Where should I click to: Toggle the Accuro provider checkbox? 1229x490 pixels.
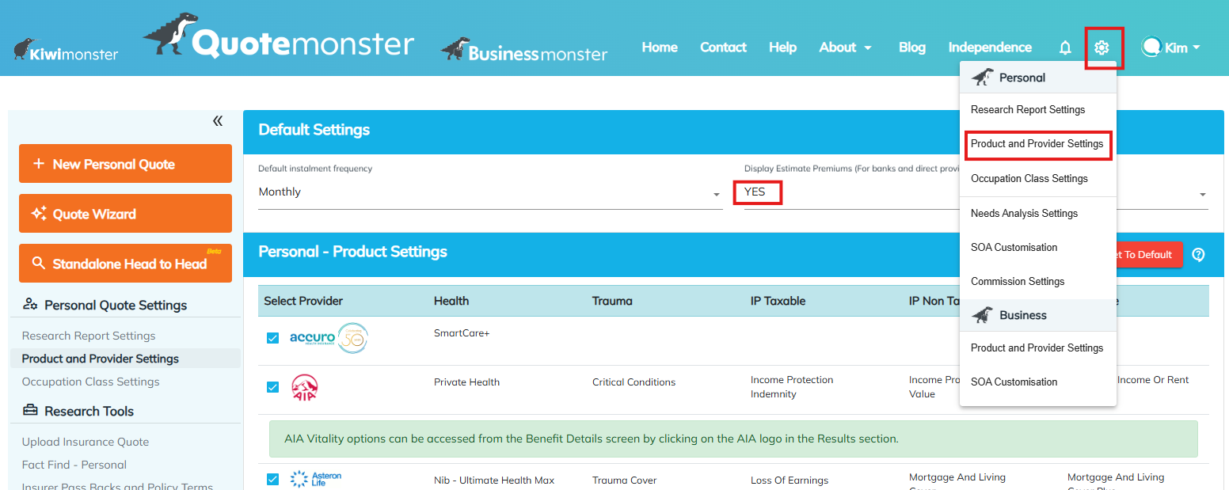tap(273, 338)
